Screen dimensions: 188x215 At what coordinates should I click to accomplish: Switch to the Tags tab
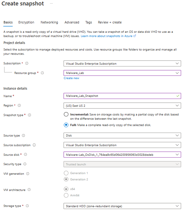click(x=89, y=22)
